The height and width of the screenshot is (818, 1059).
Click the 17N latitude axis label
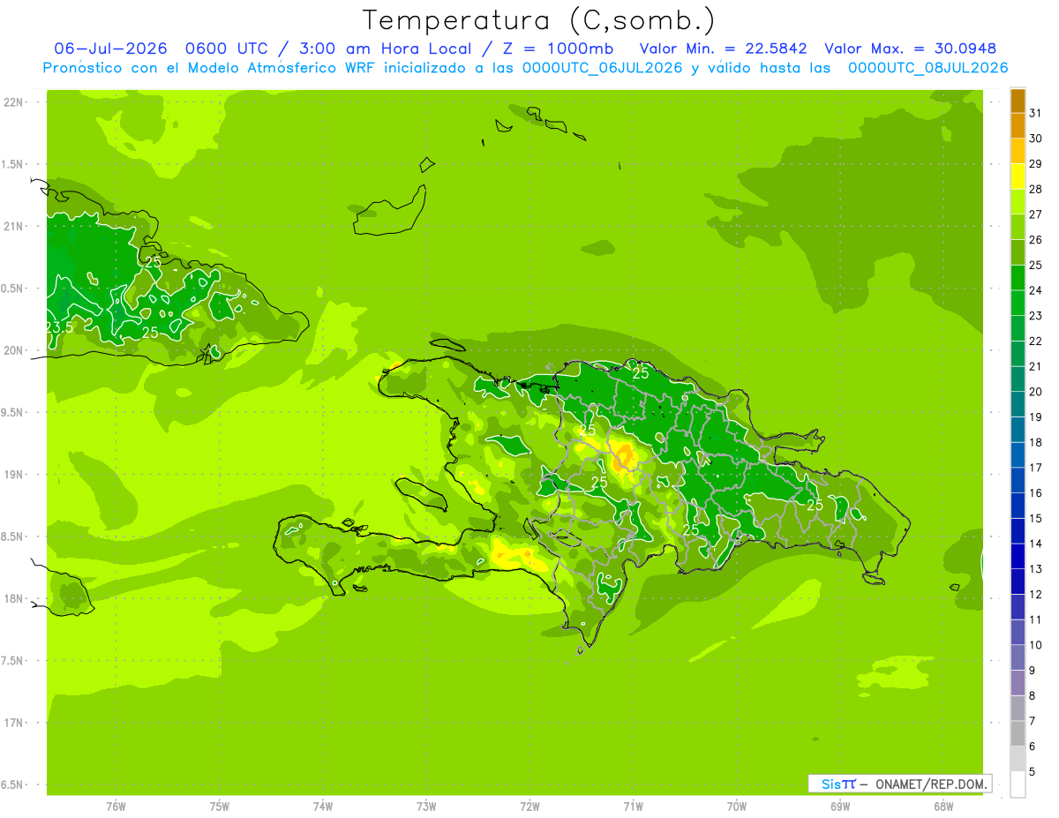12,723
